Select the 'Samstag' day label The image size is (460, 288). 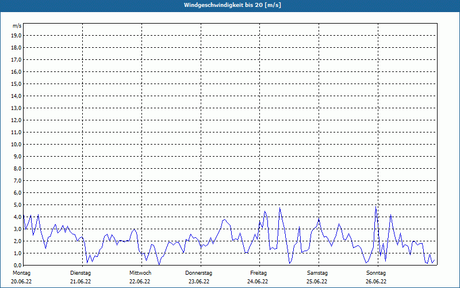(x=317, y=273)
